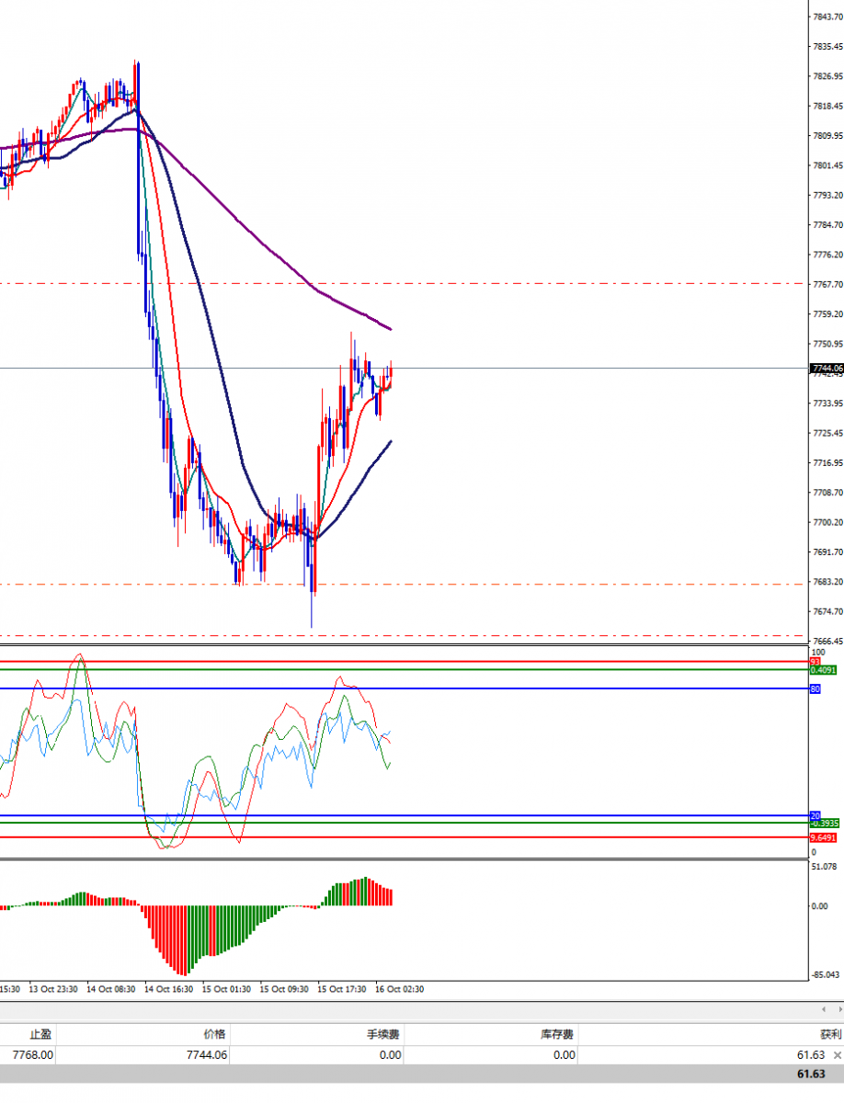The width and height of the screenshot is (844, 1103).
Task: Click the 15 Oct 17:30 time label
Action: [x=342, y=989]
